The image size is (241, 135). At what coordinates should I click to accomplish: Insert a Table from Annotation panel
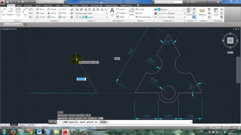click(120, 17)
